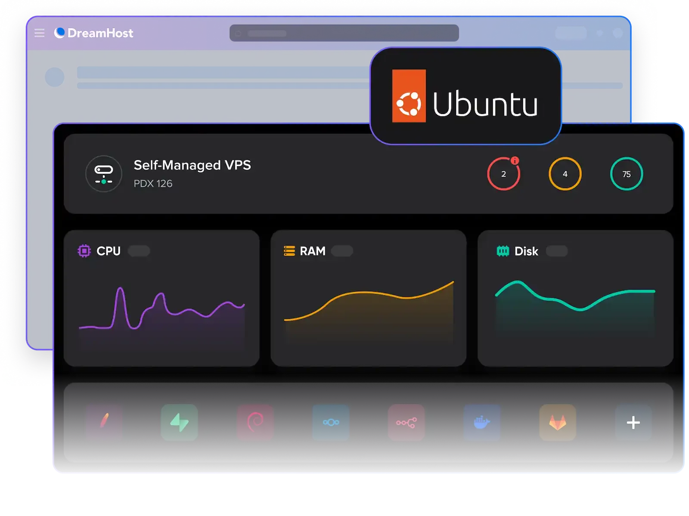Viewport: 689px width, 516px height.
Task: Click the green Disk icon
Action: [503, 251]
